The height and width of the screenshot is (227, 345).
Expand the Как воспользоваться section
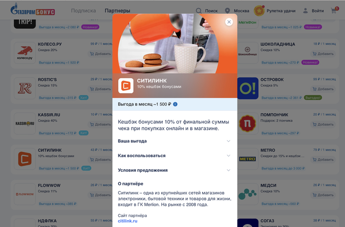coord(174,156)
